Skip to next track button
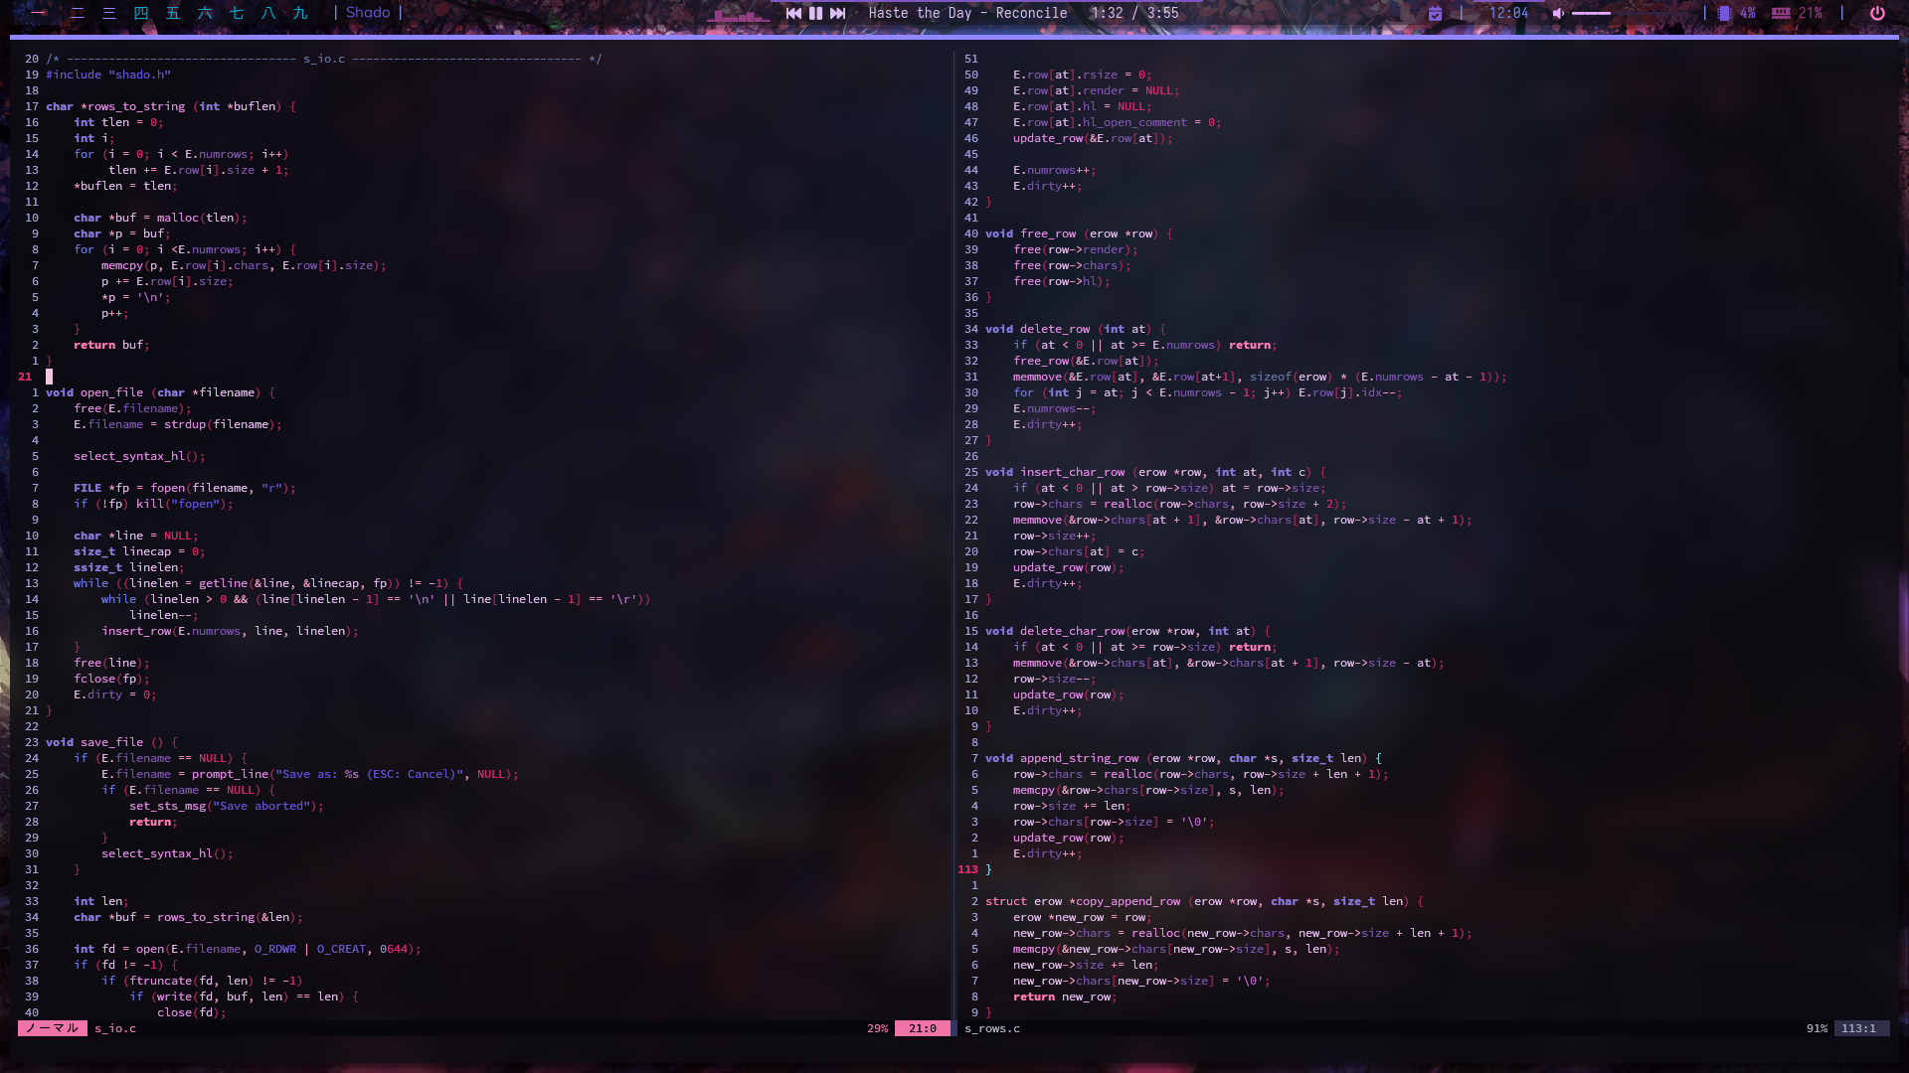 tap(837, 13)
